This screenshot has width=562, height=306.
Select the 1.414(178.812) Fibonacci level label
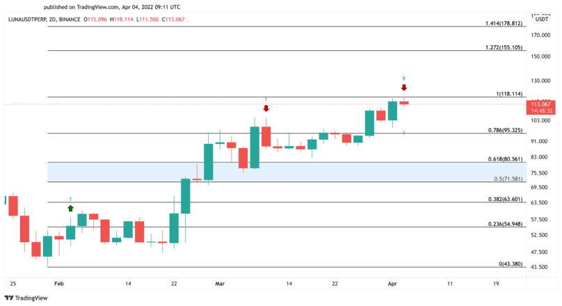504,23
